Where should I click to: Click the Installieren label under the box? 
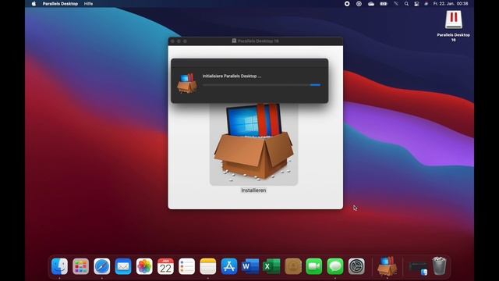[253, 190]
